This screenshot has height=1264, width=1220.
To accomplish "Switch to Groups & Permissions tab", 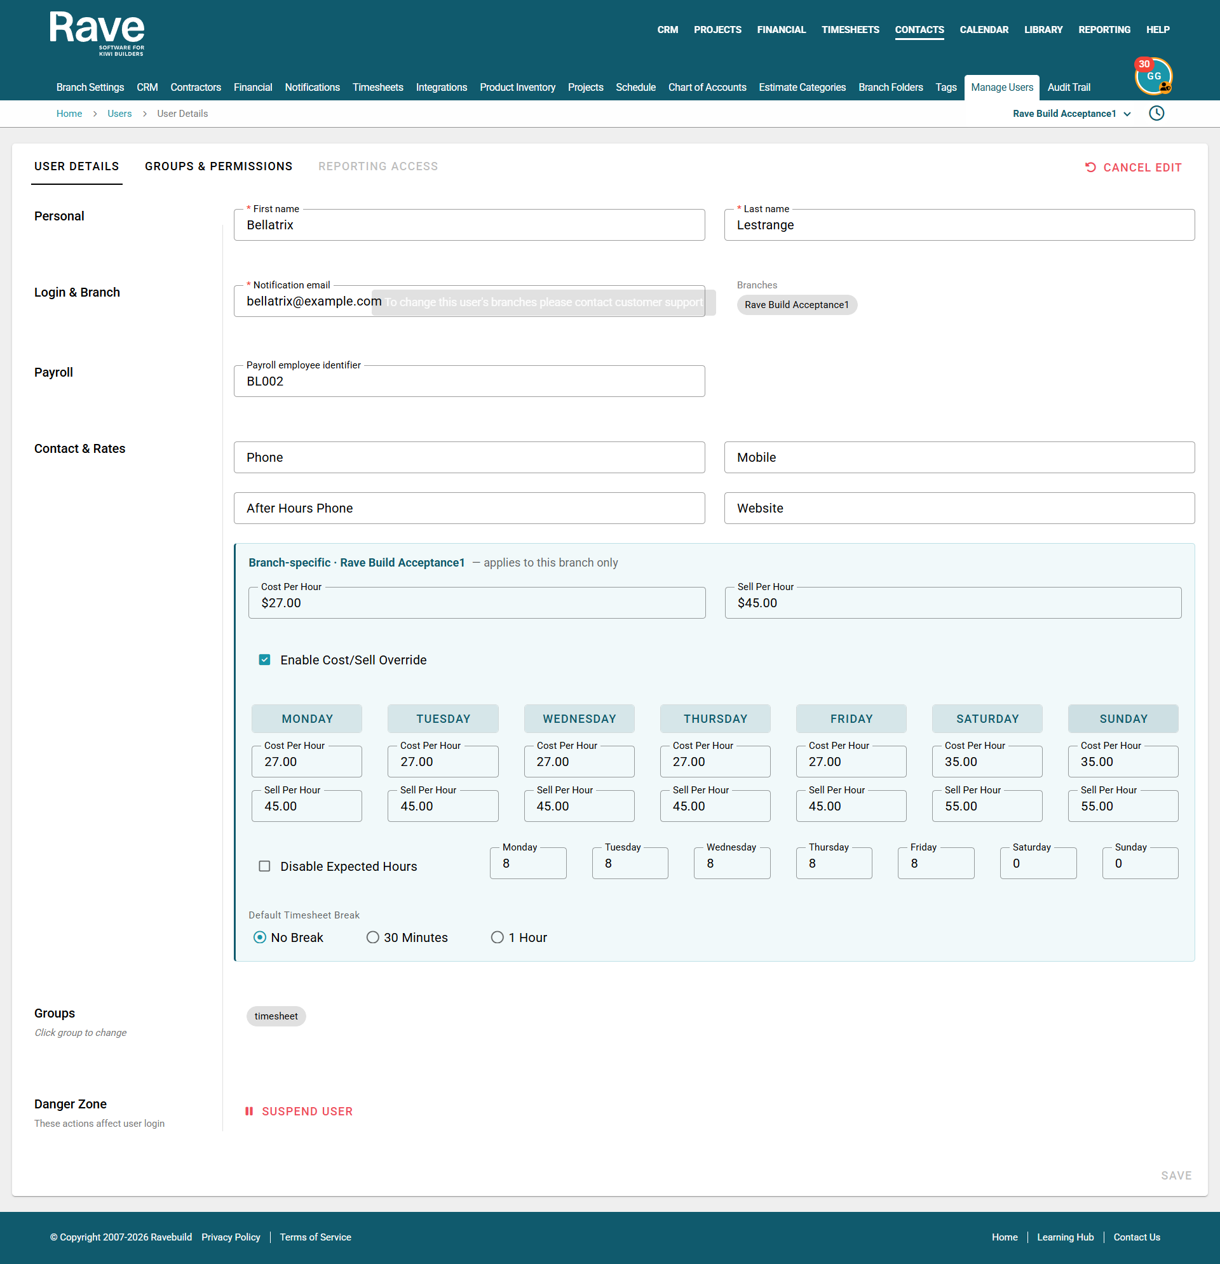I will pyautogui.click(x=219, y=166).
